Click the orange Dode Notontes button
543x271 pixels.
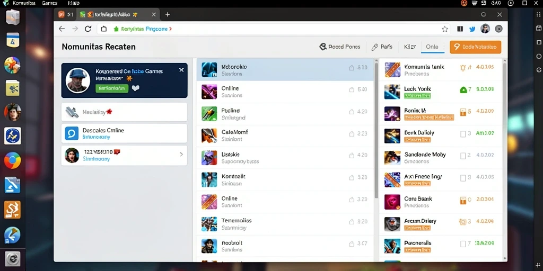(476, 47)
